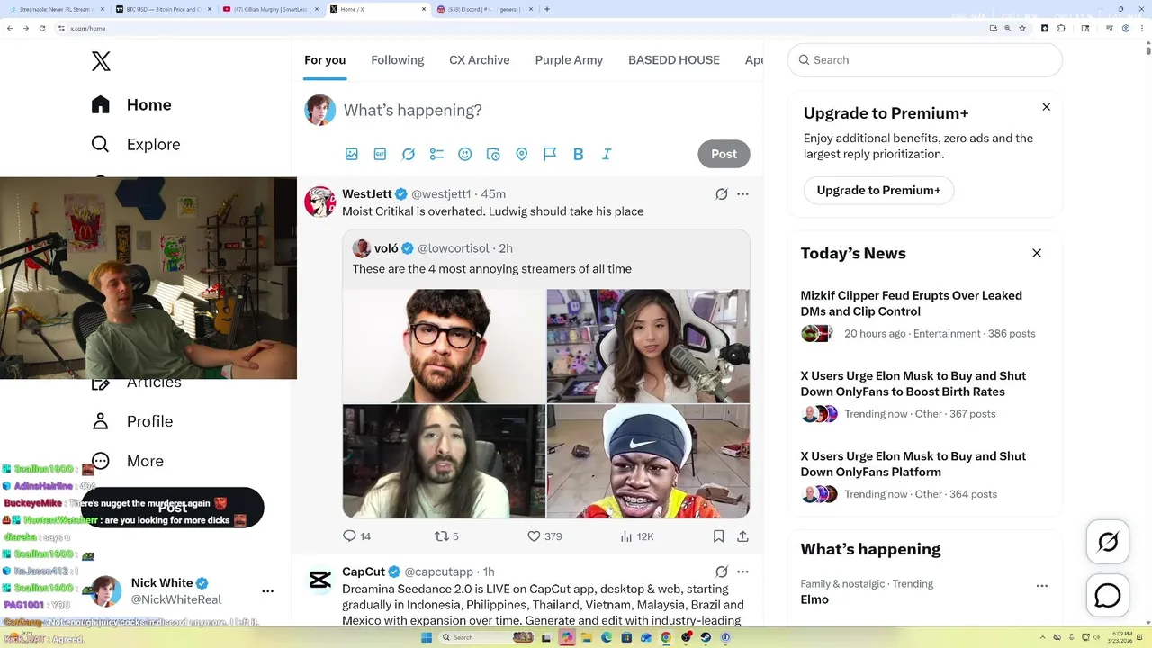Open the long-haired streamer bottom-left image

tap(444, 462)
